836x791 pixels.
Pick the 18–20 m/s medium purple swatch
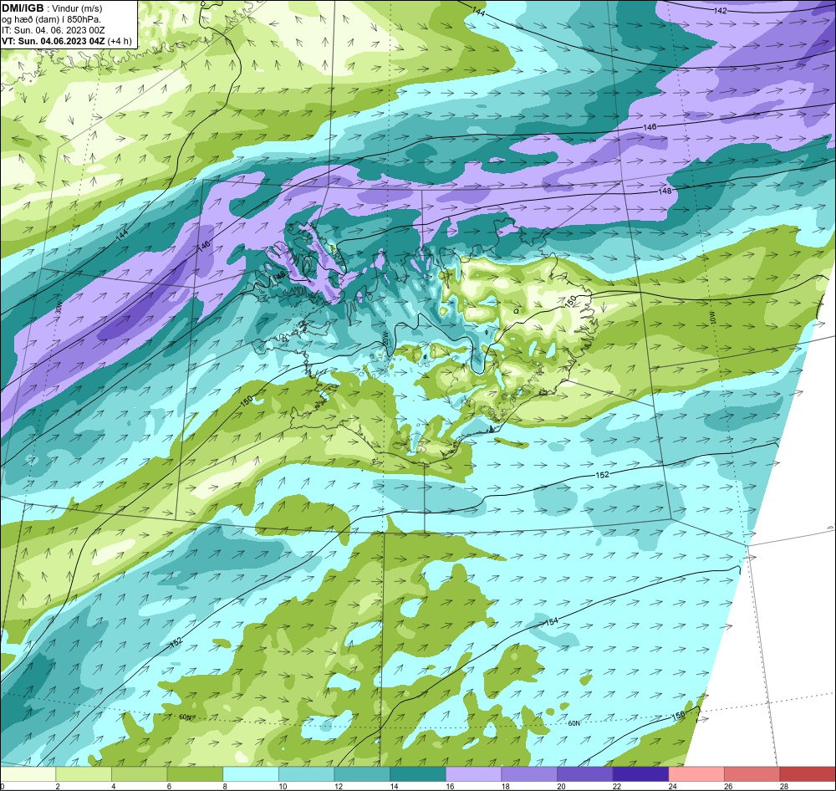pyautogui.click(x=529, y=774)
